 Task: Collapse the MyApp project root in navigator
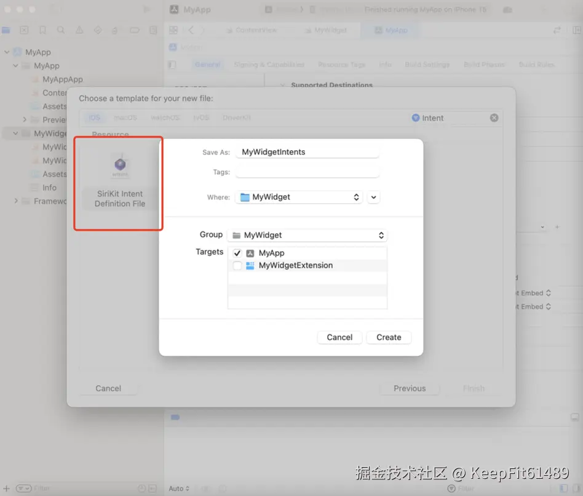tap(7, 52)
